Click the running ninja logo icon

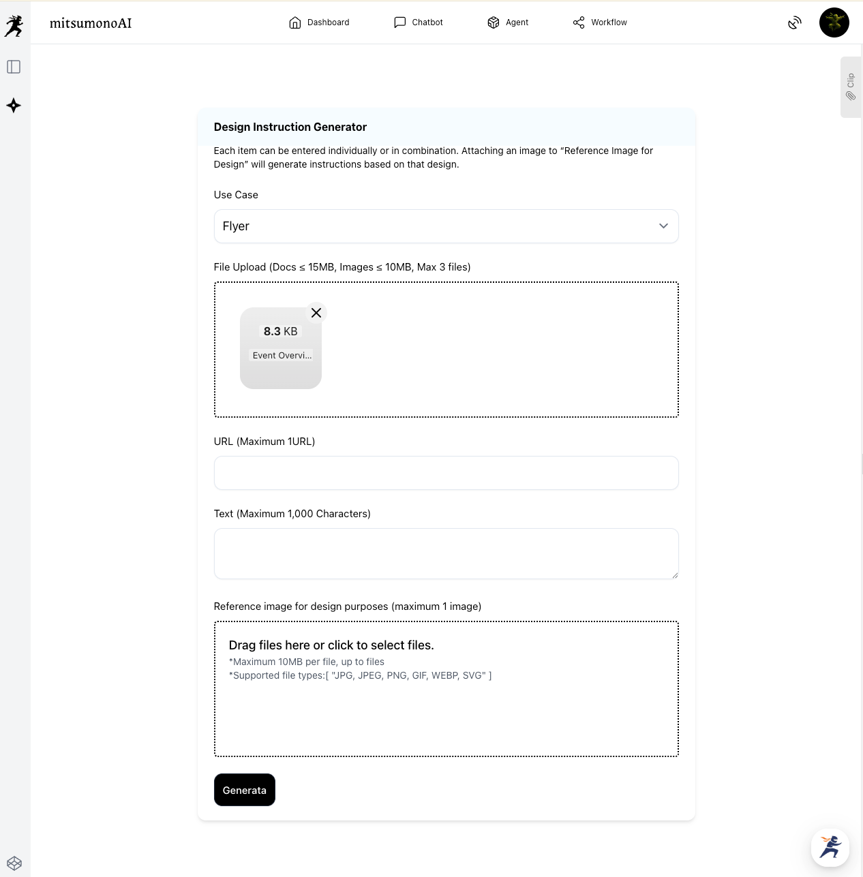(14, 25)
